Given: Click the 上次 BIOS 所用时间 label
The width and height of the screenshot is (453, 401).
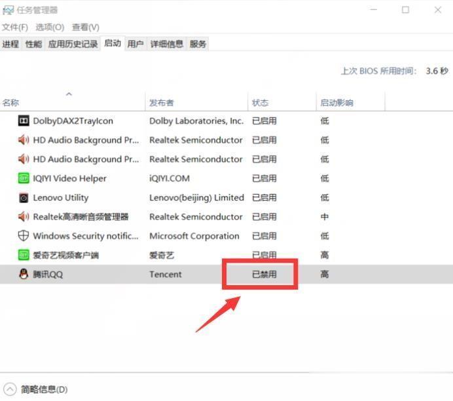Looking at the screenshot, I should click(378, 71).
